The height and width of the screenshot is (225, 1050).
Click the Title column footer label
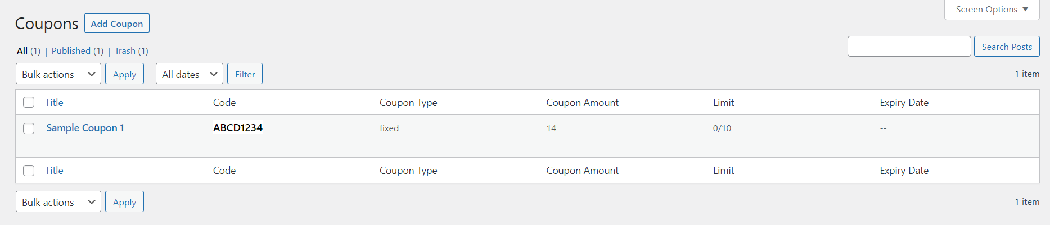click(54, 171)
